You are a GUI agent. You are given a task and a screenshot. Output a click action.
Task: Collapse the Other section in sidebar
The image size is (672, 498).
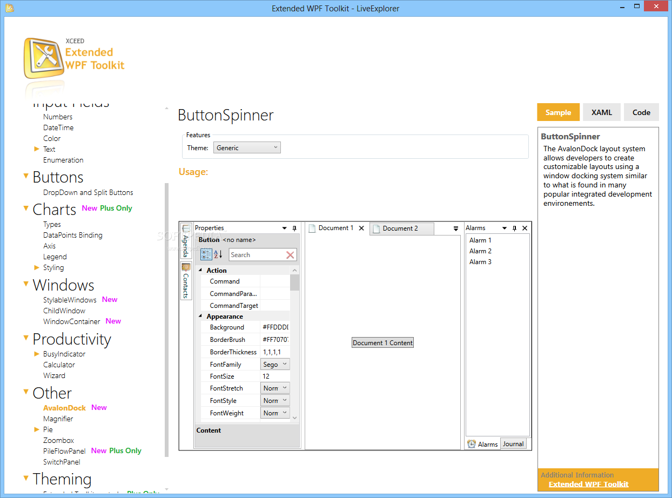pos(26,392)
